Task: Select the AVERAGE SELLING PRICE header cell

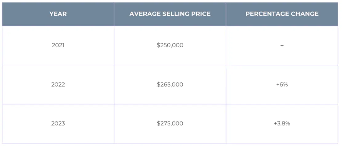Action: point(170,14)
